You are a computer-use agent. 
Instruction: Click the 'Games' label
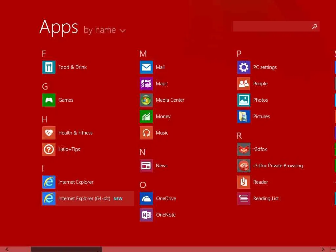pos(66,100)
